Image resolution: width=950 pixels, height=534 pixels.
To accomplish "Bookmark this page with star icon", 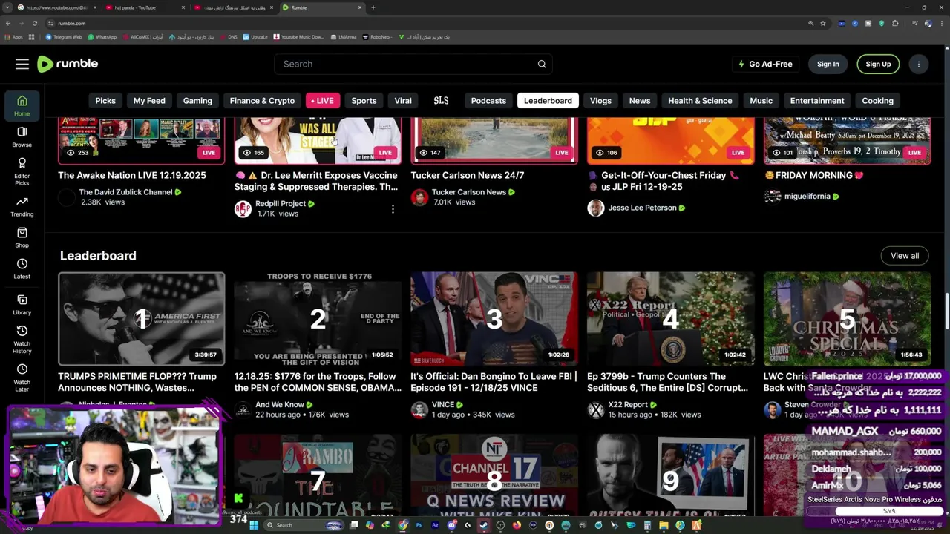I will [823, 23].
